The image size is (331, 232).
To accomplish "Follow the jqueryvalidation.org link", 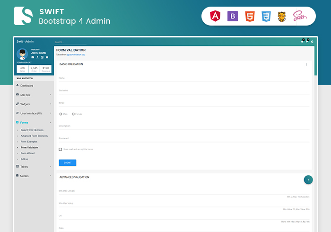I will tap(76, 54).
